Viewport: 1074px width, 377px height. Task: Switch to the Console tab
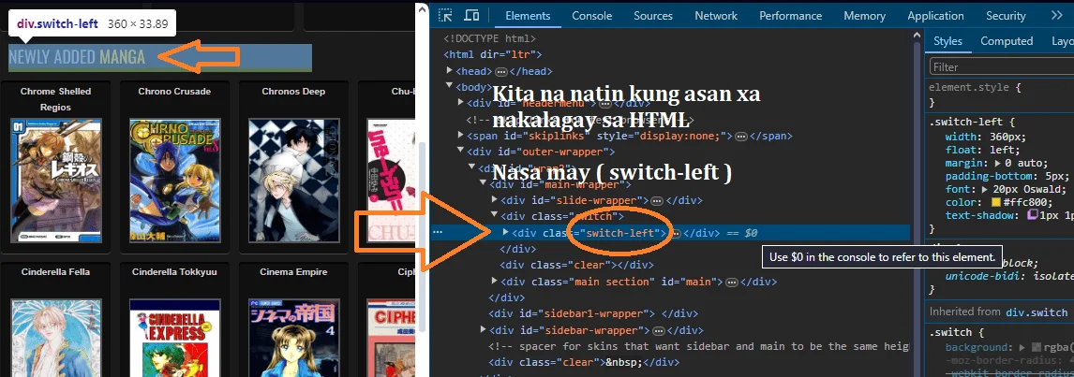[591, 16]
